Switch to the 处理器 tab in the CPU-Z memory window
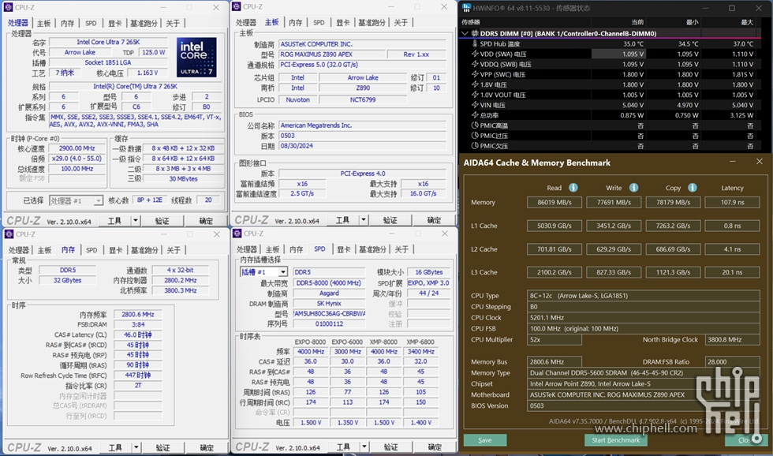Image resolution: width=773 pixels, height=456 pixels. 19,250
